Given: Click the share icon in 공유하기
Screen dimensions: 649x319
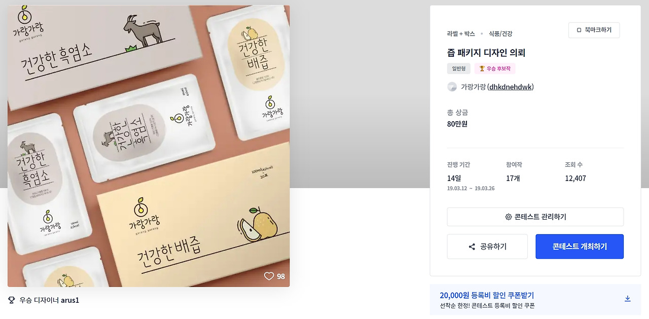Looking at the screenshot, I should point(472,247).
